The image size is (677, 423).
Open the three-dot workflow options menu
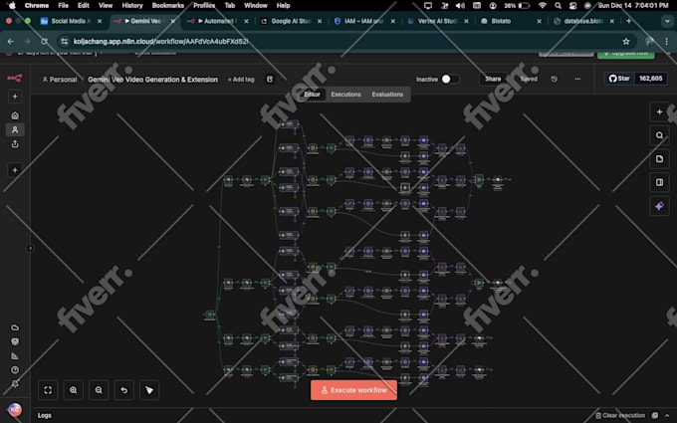pos(577,79)
